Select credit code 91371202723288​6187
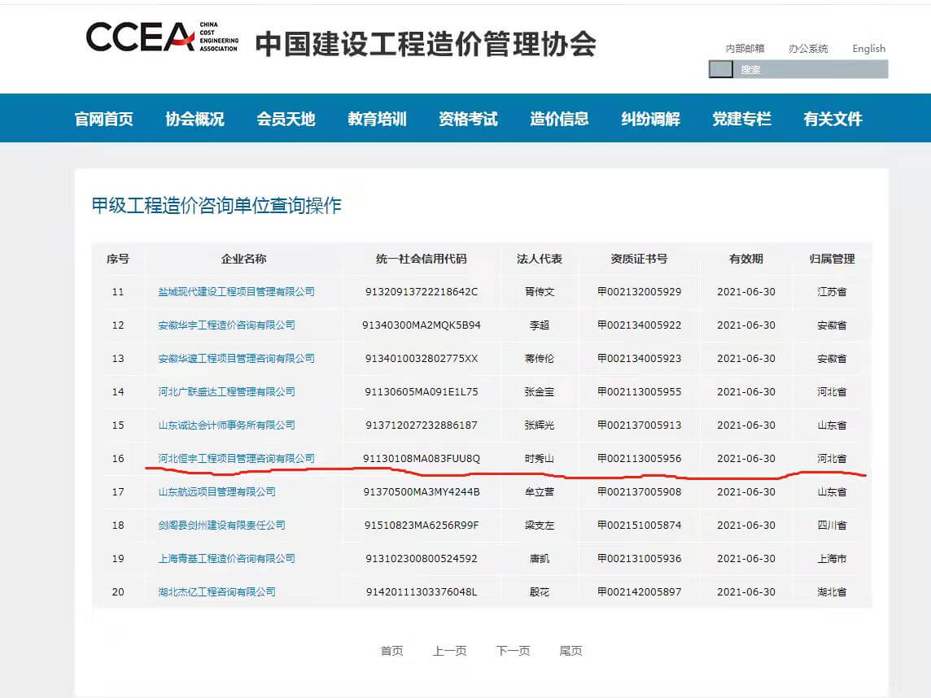 421,425
